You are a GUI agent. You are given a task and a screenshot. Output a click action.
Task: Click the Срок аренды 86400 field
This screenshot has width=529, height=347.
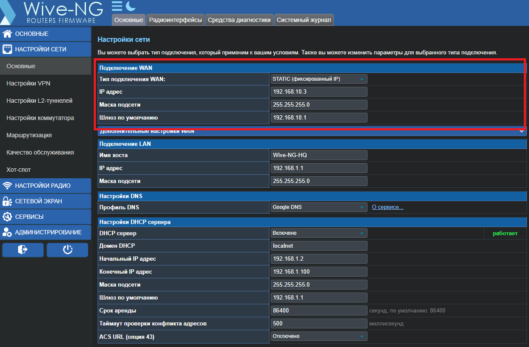tap(319, 310)
